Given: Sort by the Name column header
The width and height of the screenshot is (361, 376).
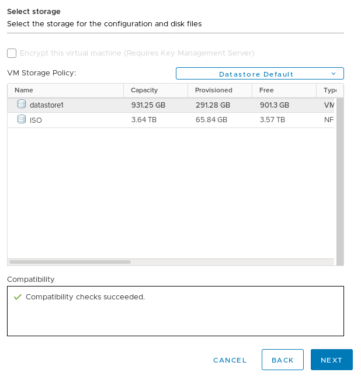Looking at the screenshot, I should pos(24,90).
